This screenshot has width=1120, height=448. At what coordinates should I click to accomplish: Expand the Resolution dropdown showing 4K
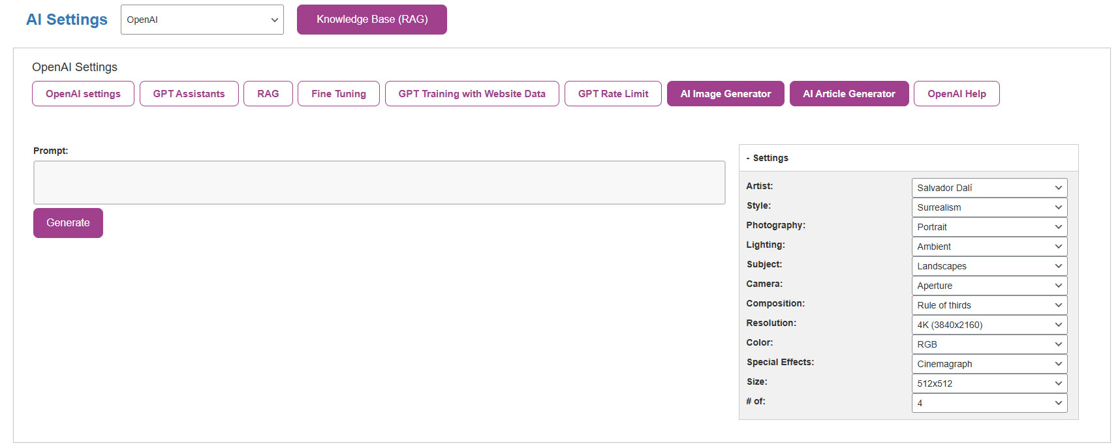click(989, 325)
